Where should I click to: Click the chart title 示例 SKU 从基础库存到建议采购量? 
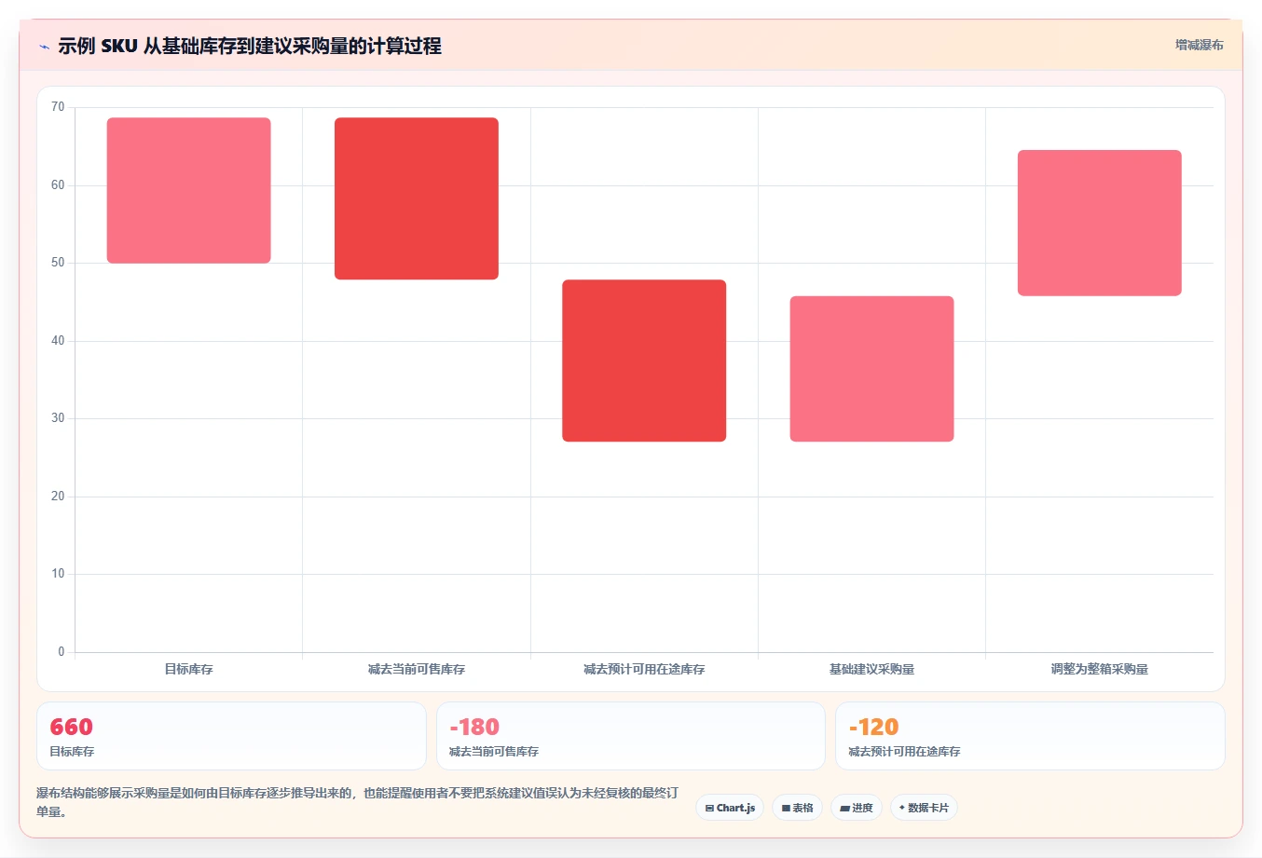point(249,46)
